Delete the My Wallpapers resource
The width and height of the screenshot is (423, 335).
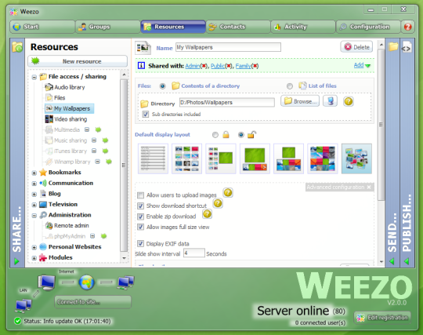click(356, 47)
